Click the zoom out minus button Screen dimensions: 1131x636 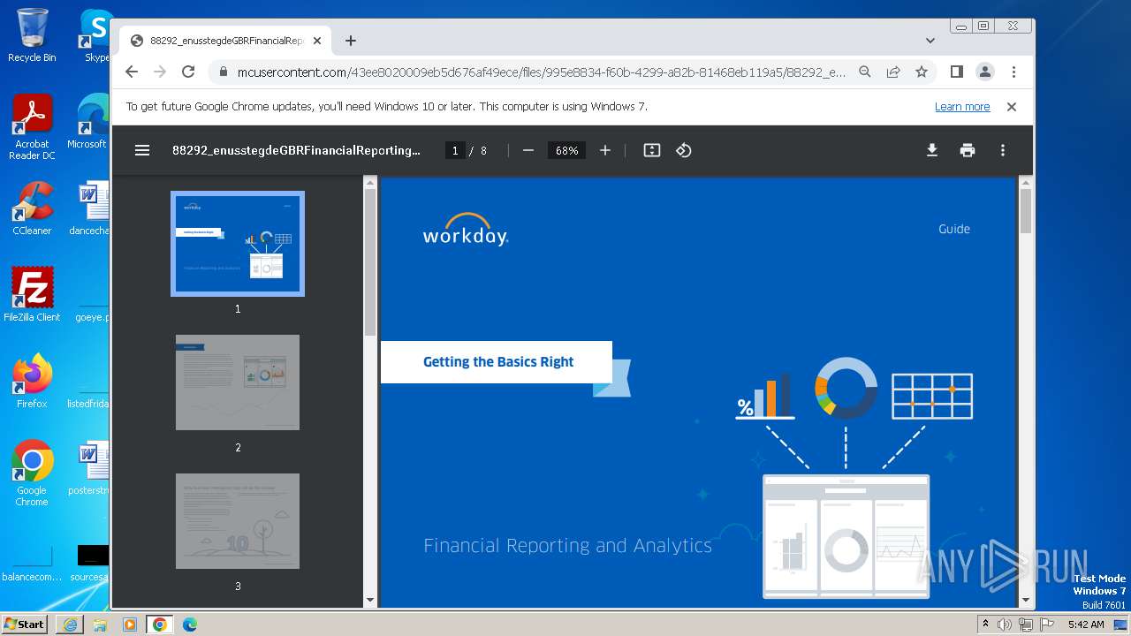(528, 150)
